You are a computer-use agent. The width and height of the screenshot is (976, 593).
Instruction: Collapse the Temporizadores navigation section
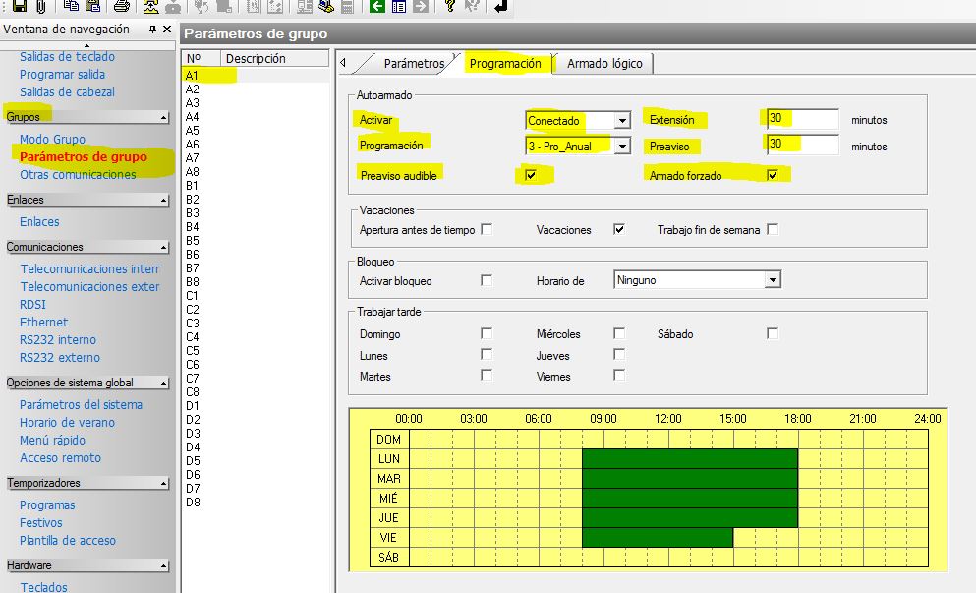(163, 484)
